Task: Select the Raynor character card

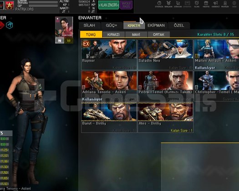Action: point(109,55)
